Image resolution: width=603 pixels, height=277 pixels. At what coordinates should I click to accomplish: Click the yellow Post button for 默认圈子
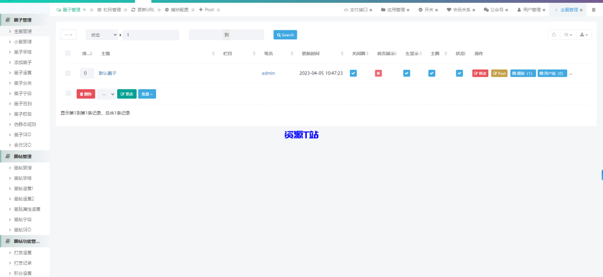point(499,73)
